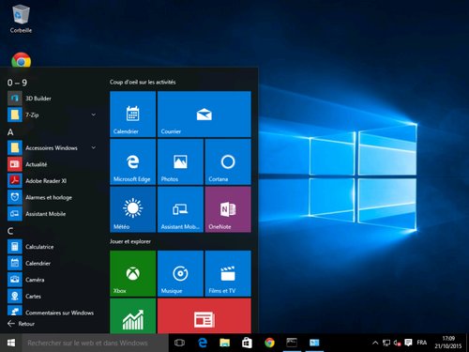Click the Coup d'oeil sur les activités group title
This screenshot has width=469, height=352.
tap(143, 82)
